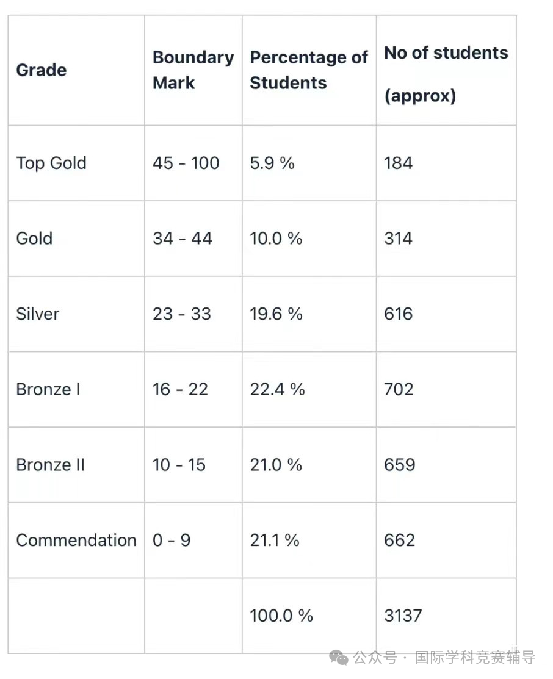
Task: Click the WeChat logo icon in watermark
Action: coord(339,658)
